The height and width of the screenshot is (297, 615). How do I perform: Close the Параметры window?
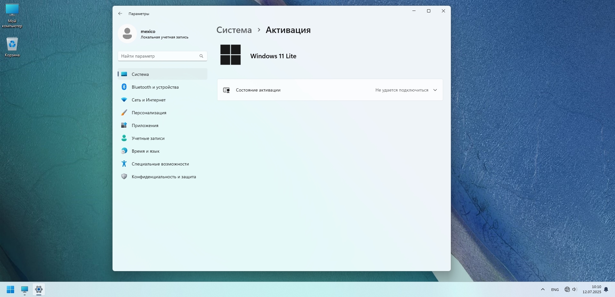click(443, 11)
